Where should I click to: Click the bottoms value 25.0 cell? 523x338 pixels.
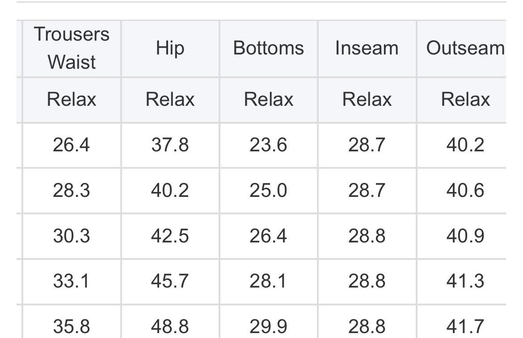point(268,191)
